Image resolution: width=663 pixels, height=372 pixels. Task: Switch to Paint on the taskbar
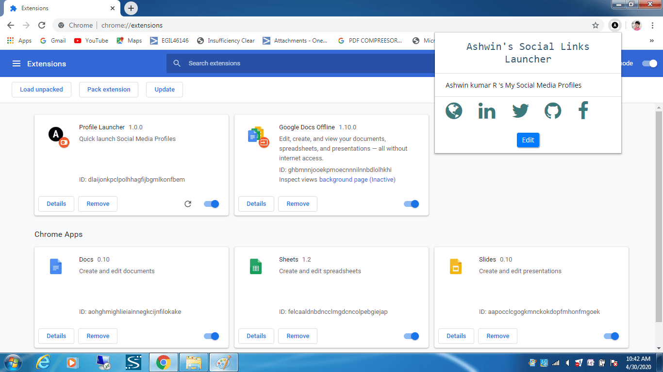point(224,362)
